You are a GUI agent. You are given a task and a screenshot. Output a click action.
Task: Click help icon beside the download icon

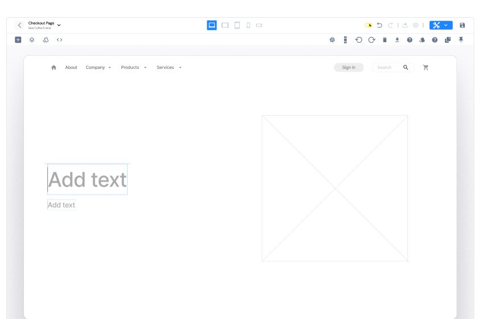pyautogui.click(x=410, y=40)
